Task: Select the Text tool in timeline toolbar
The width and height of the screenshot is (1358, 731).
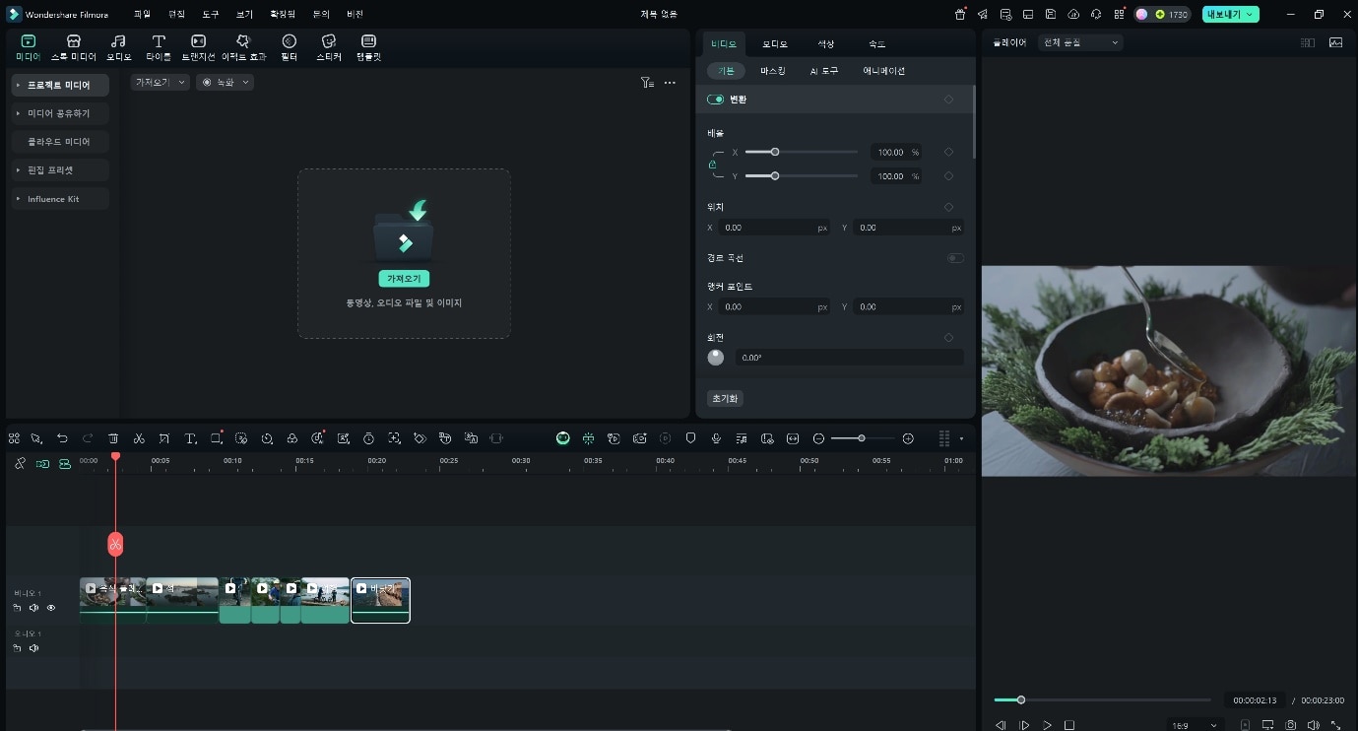Action: (x=190, y=438)
